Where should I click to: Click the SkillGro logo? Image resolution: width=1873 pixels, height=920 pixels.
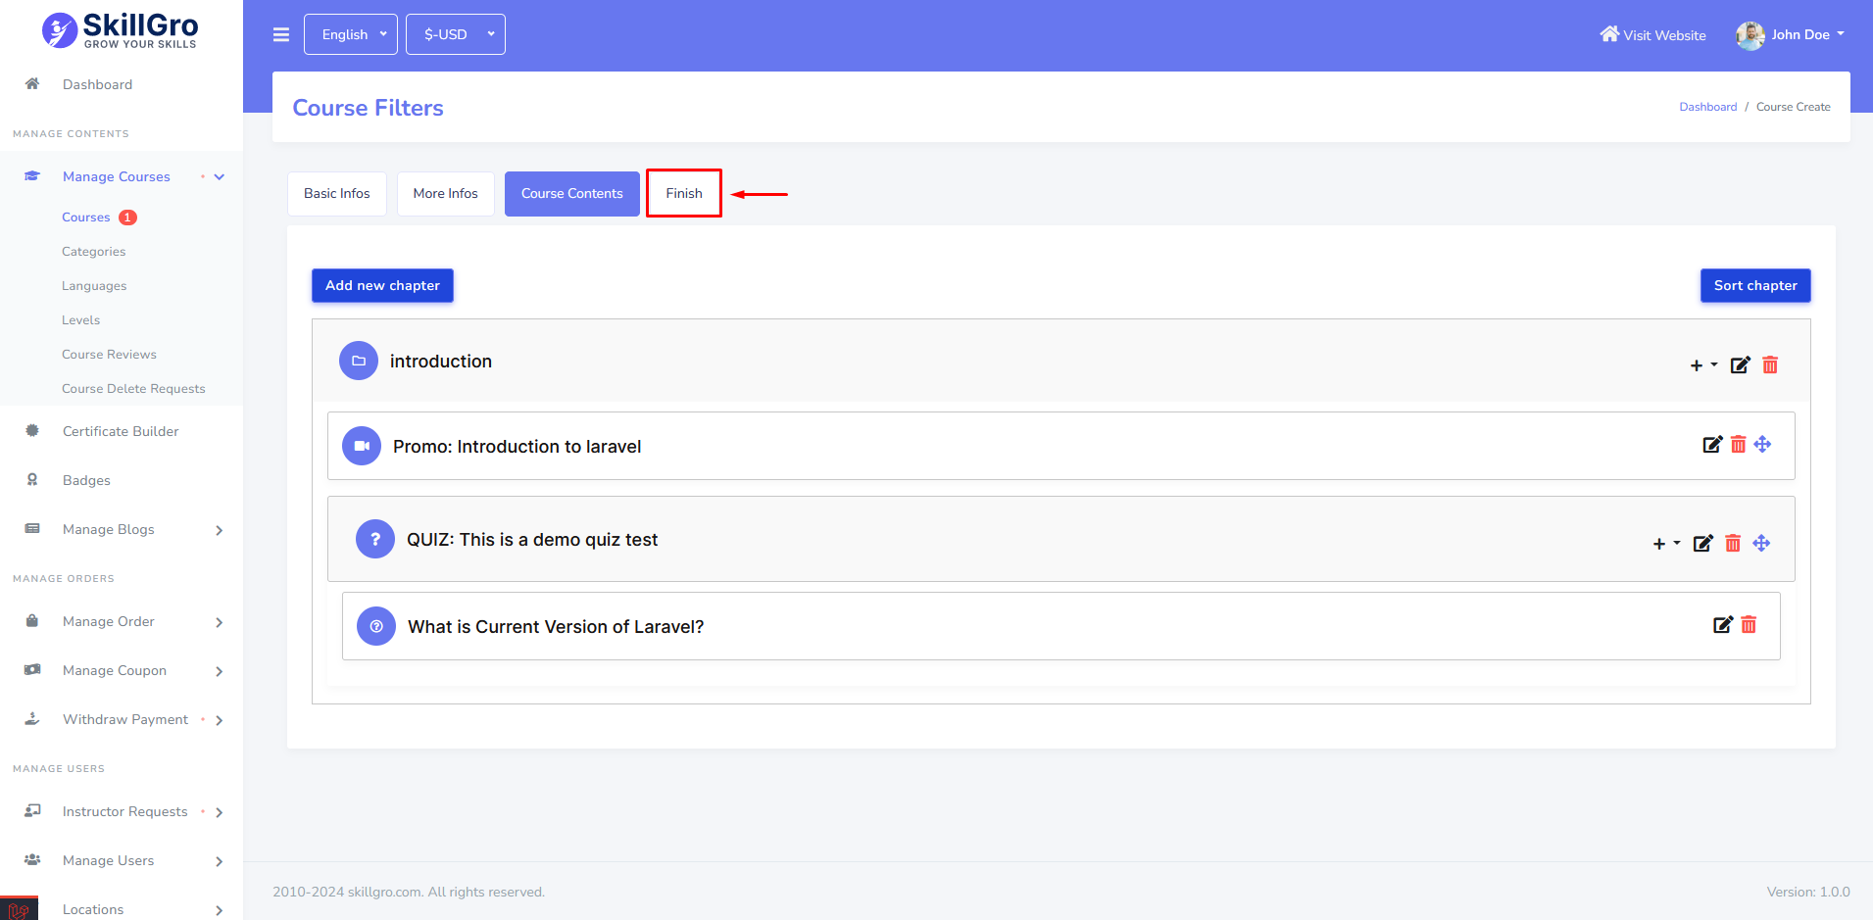point(120,30)
